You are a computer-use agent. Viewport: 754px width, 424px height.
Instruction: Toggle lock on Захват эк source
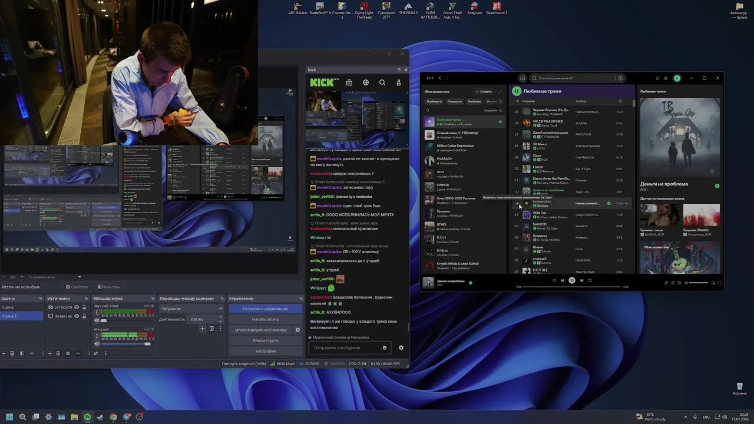point(84,316)
